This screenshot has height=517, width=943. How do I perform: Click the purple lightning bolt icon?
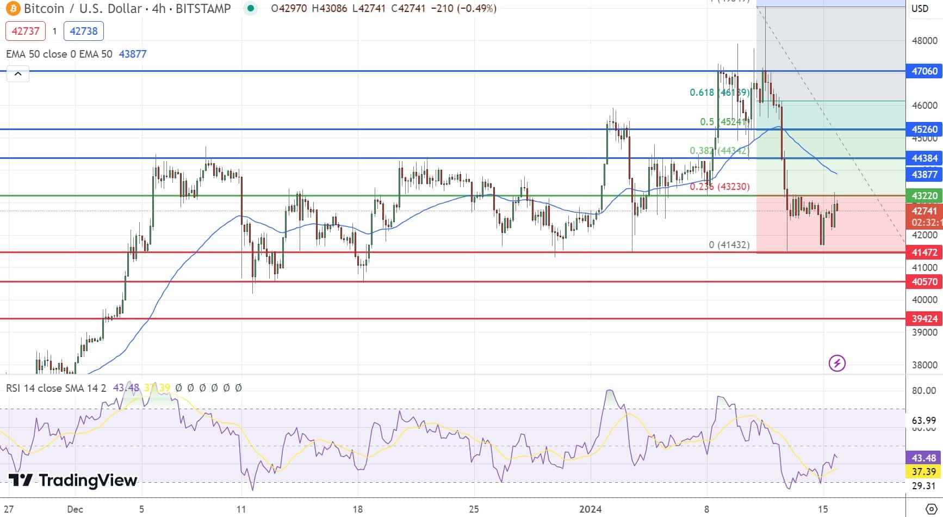[836, 363]
